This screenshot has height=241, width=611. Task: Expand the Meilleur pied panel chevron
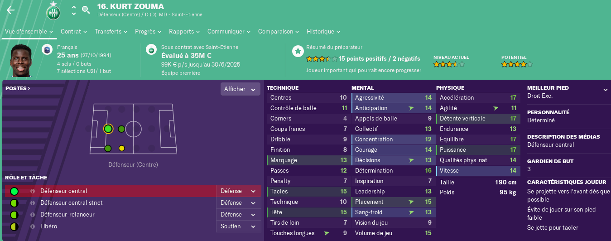click(x=605, y=90)
